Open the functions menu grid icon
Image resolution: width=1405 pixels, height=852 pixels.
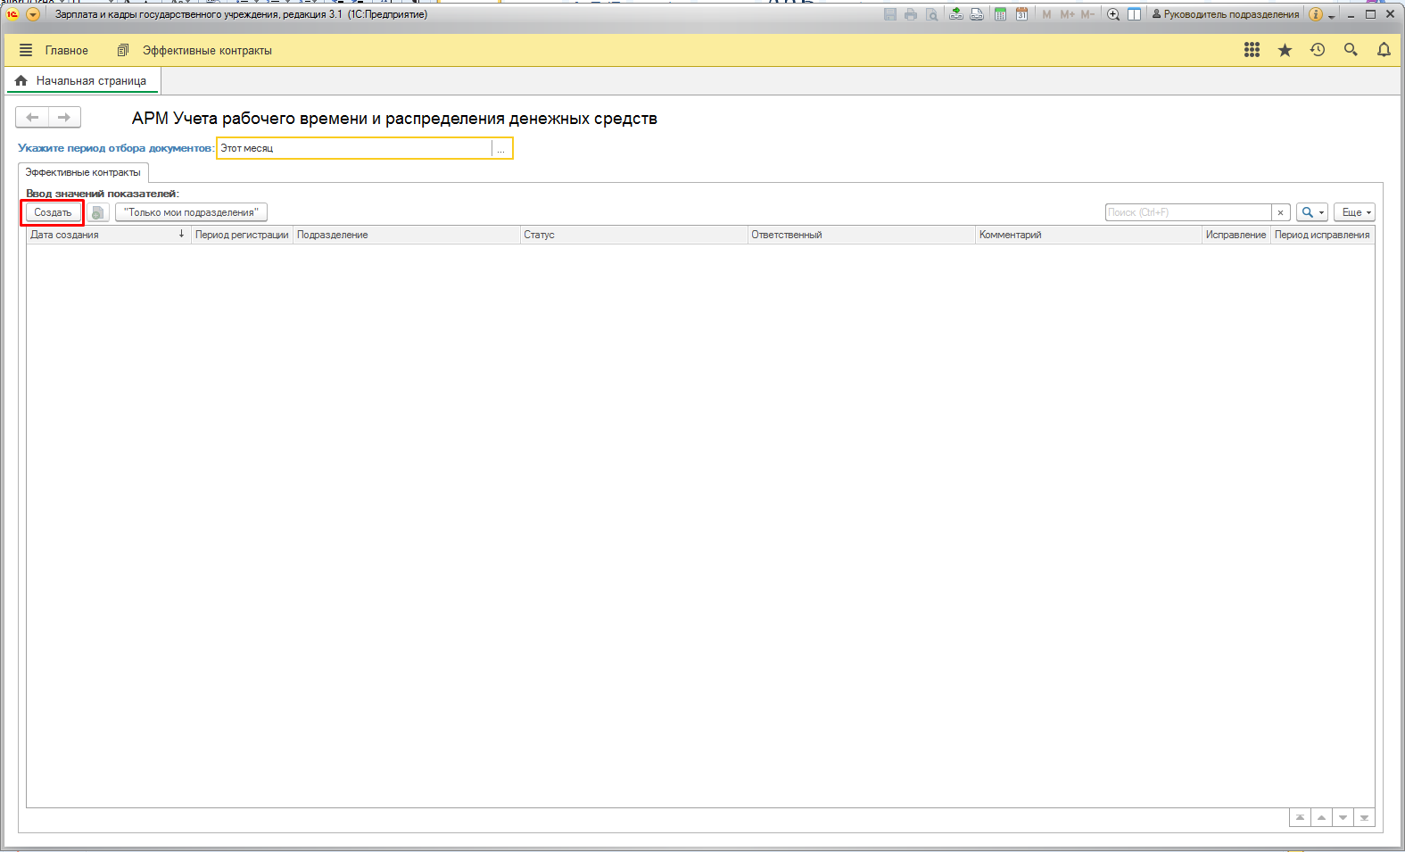[x=1252, y=50]
